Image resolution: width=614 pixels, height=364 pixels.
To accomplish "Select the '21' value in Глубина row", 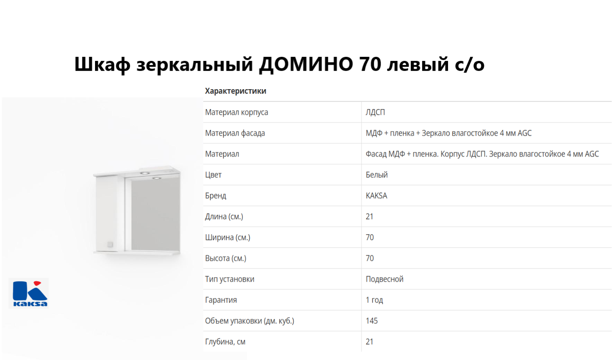I will click(x=370, y=342).
